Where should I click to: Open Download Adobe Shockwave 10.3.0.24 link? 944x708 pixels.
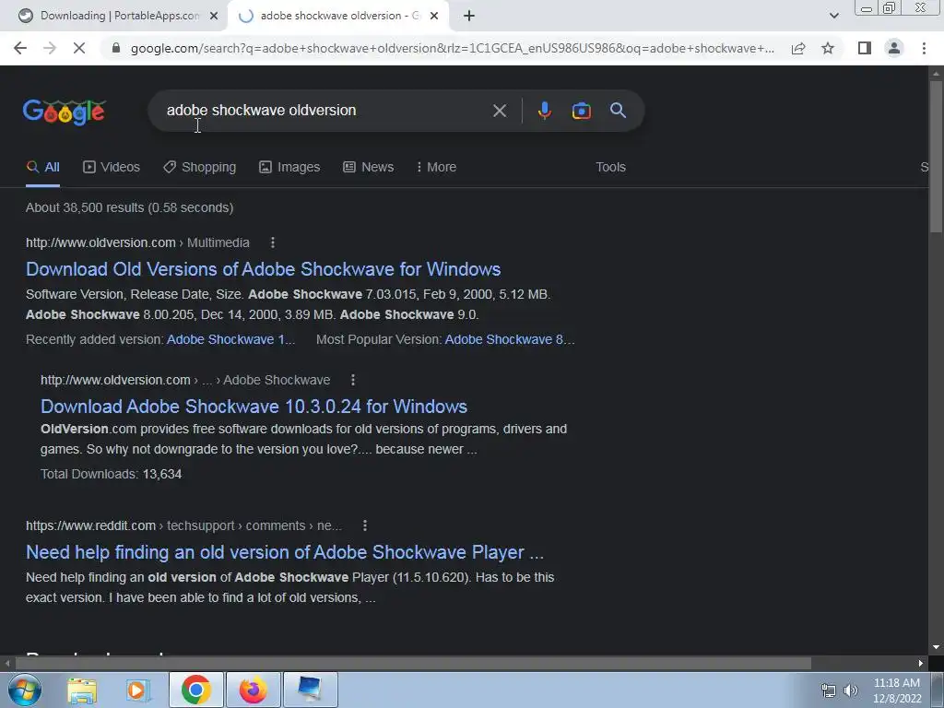pyautogui.click(x=254, y=407)
